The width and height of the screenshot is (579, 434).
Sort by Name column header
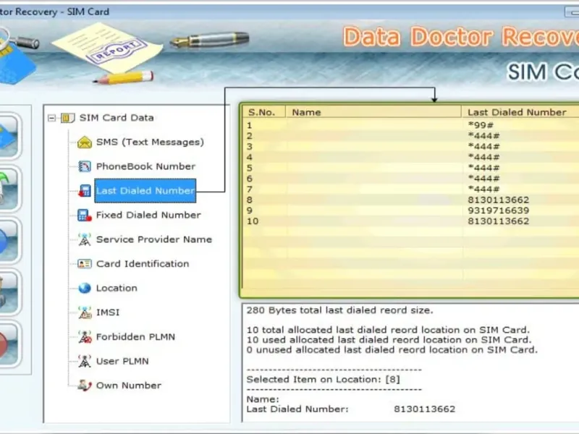click(373, 112)
